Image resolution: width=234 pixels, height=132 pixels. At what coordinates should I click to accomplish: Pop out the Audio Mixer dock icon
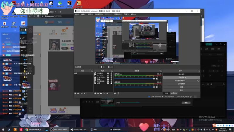[160, 71]
